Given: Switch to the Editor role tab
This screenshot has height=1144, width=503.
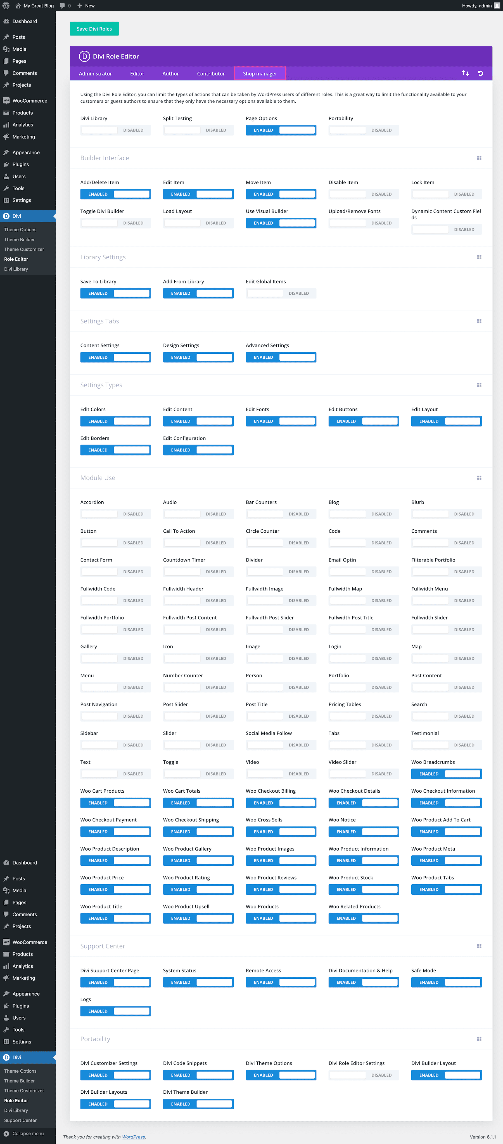Looking at the screenshot, I should (x=137, y=73).
